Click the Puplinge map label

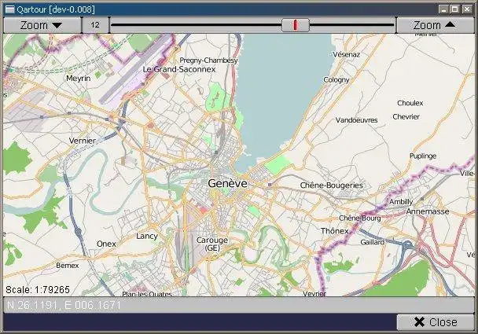pyautogui.click(x=423, y=156)
